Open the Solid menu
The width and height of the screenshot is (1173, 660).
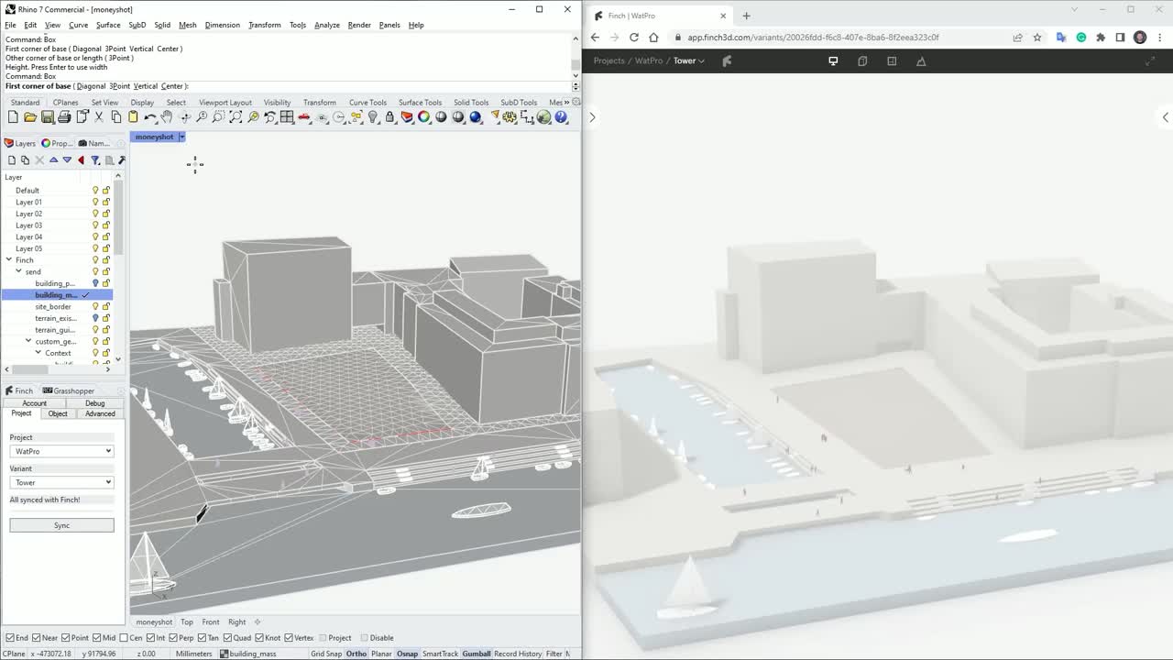pyautogui.click(x=162, y=25)
